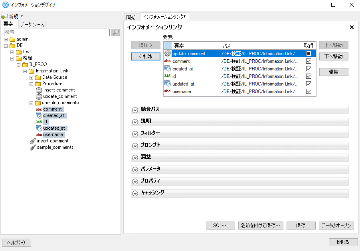Click the datetime icon of updated_at in tree
The height and width of the screenshot is (251, 360).
coord(39,128)
